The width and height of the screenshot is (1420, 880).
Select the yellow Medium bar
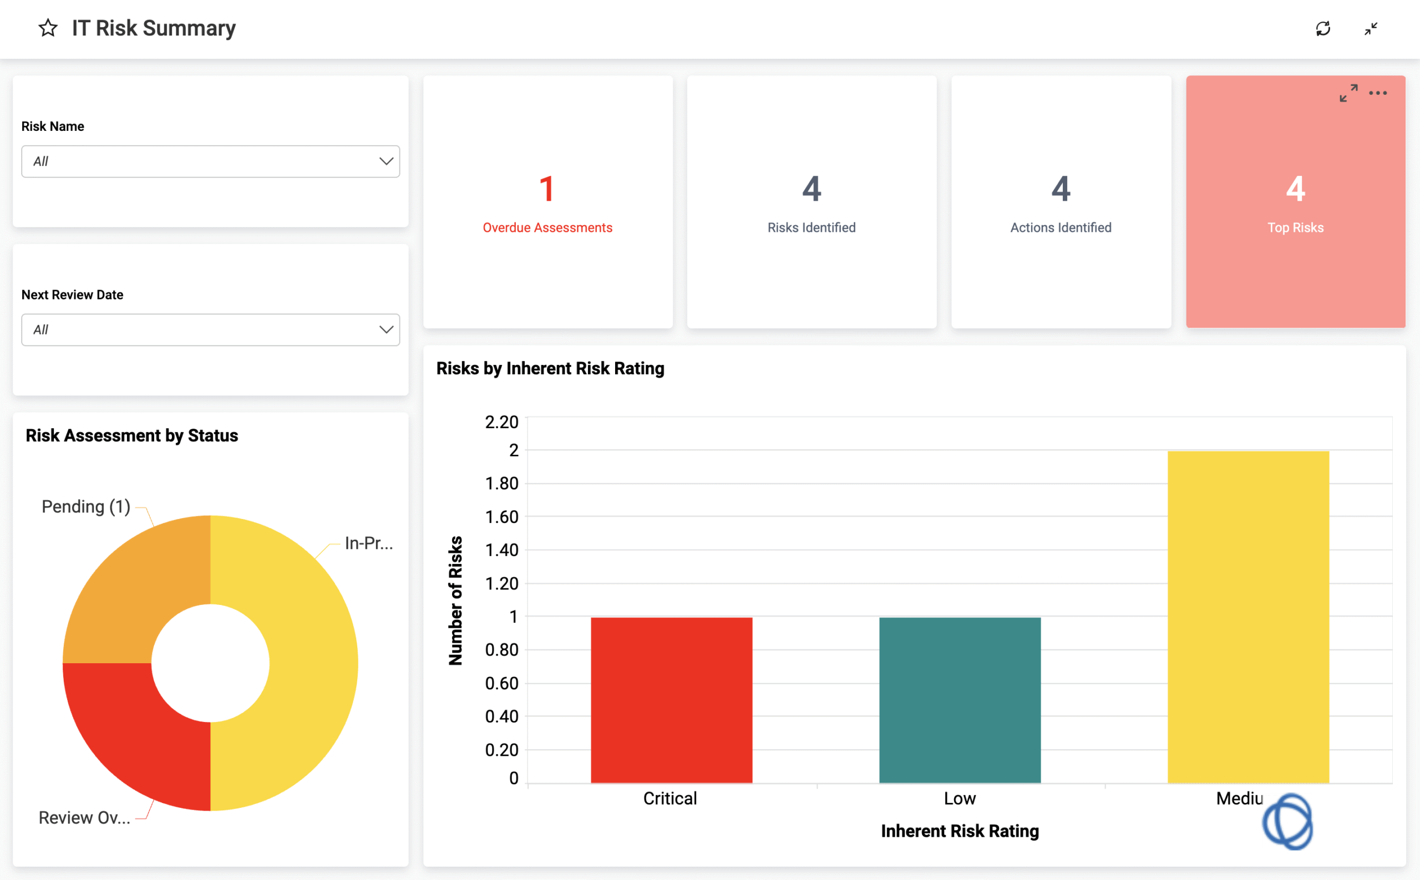(x=1247, y=617)
